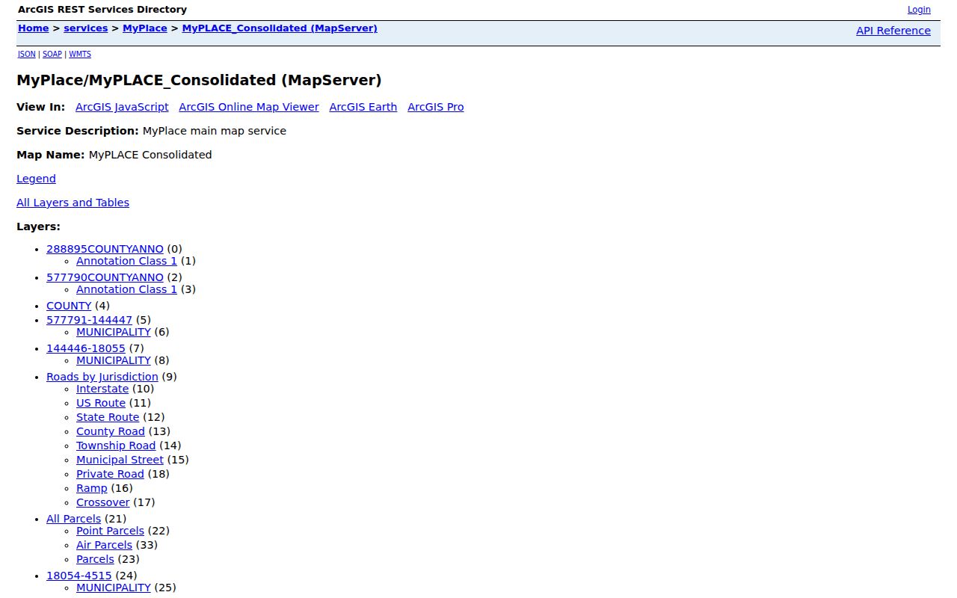Open Parcels layer (23)
The width and height of the screenshot is (957, 598).
click(x=95, y=559)
